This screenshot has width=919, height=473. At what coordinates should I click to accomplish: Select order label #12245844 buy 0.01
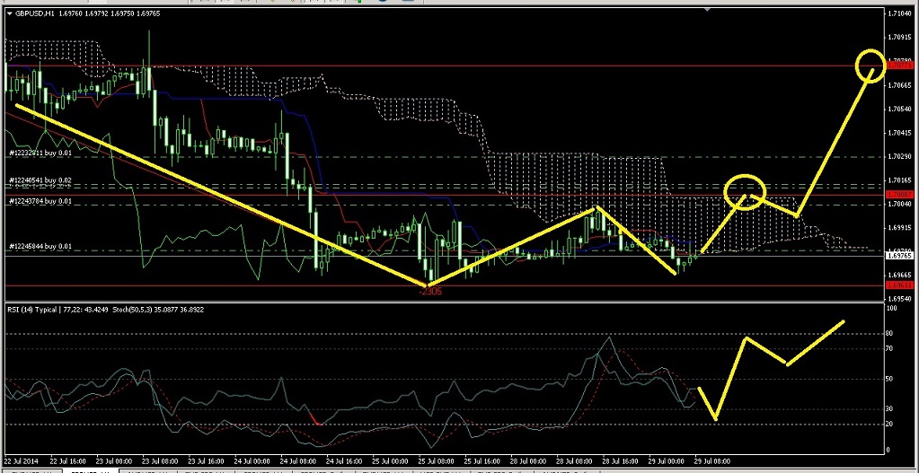pyautogui.click(x=40, y=247)
